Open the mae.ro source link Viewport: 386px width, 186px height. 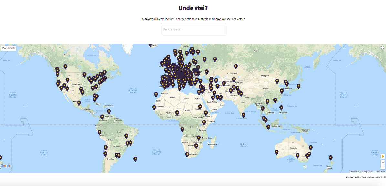tap(370, 177)
